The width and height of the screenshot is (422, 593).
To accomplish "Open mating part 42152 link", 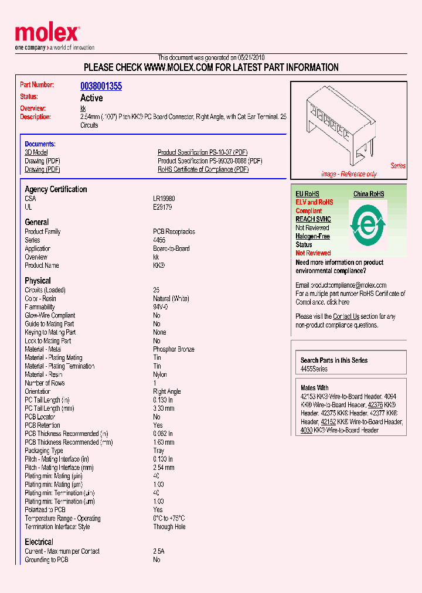I will [328, 422].
